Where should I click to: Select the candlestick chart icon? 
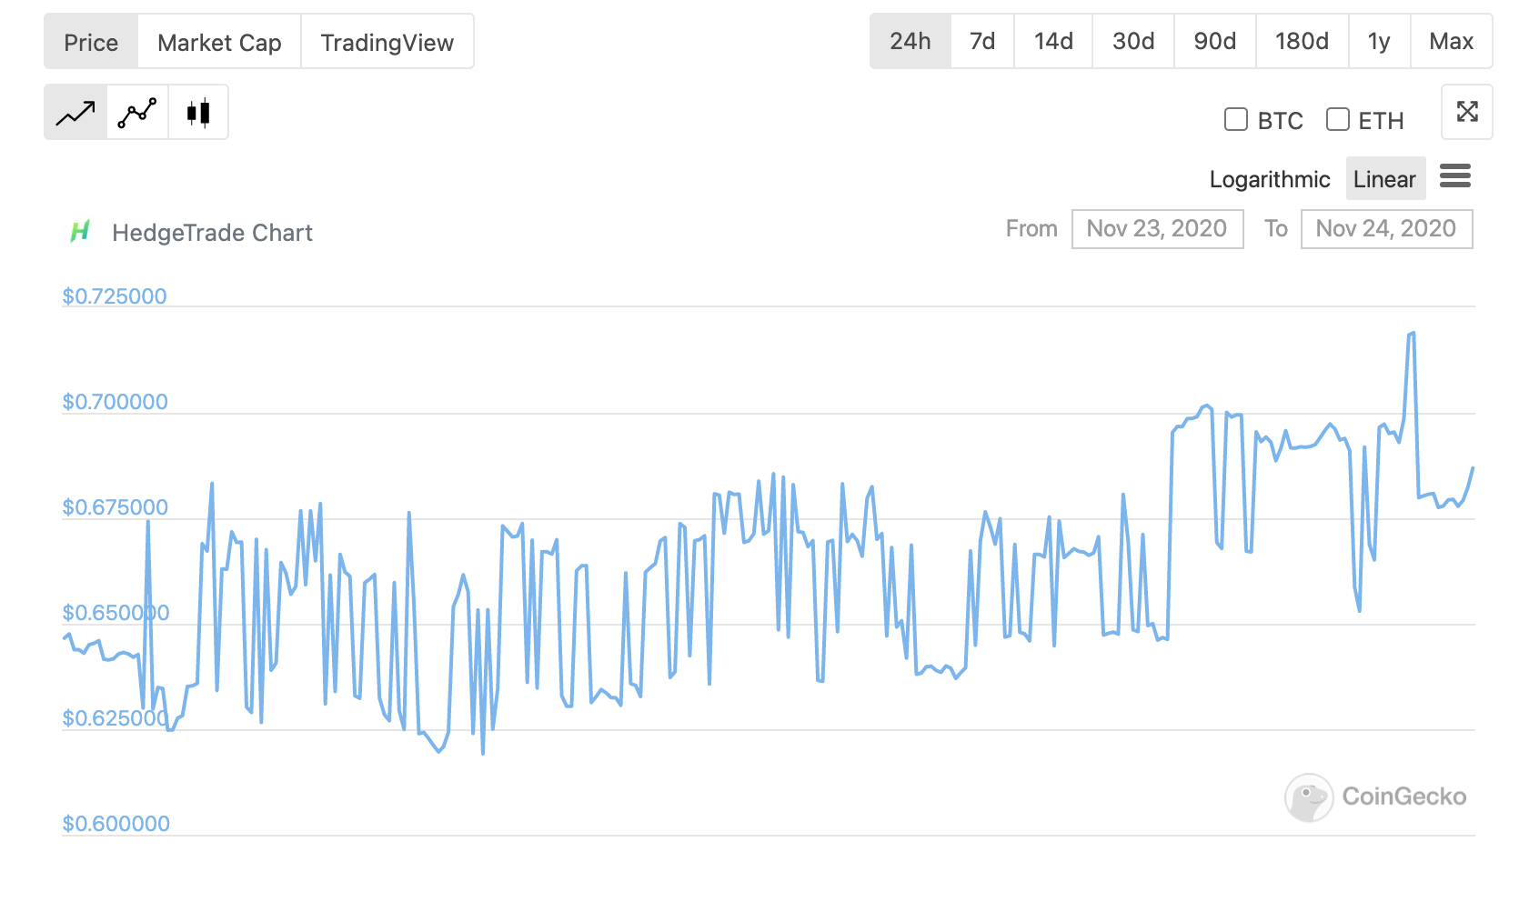tap(198, 113)
